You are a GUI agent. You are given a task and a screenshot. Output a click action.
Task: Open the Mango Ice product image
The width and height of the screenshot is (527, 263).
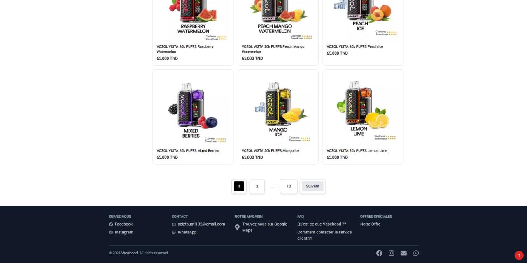[x=278, y=109]
